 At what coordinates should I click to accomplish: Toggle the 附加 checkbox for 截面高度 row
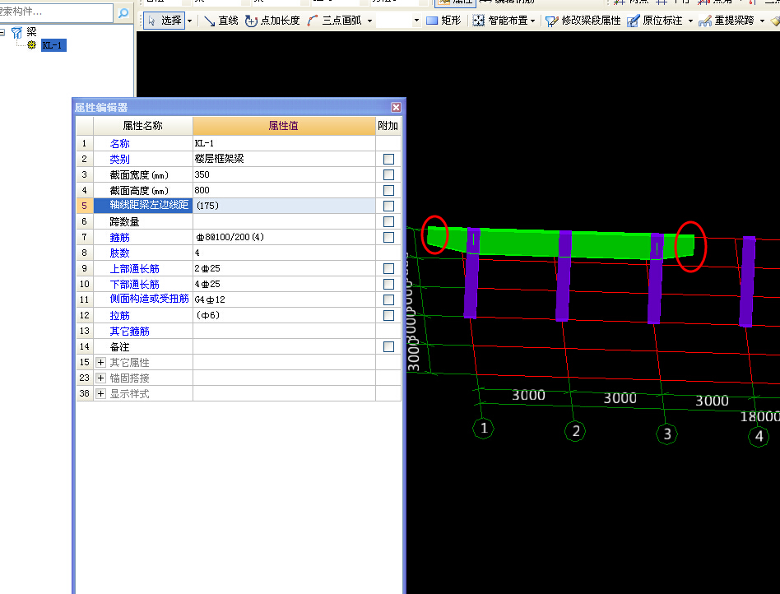point(388,191)
